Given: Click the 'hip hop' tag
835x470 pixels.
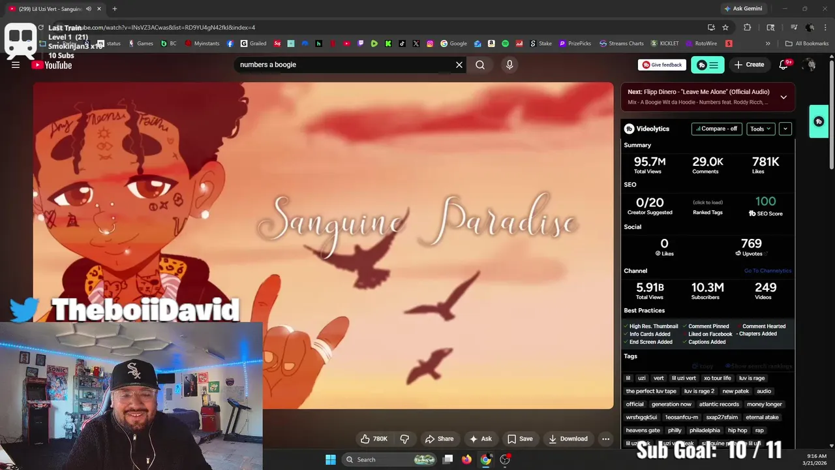Looking at the screenshot, I should point(737,430).
